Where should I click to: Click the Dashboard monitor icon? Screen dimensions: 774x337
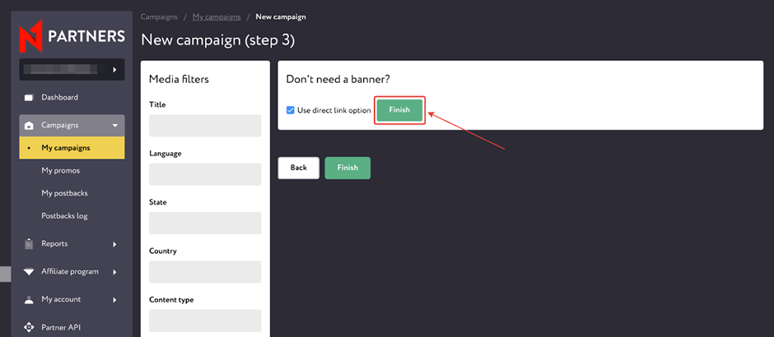[30, 98]
